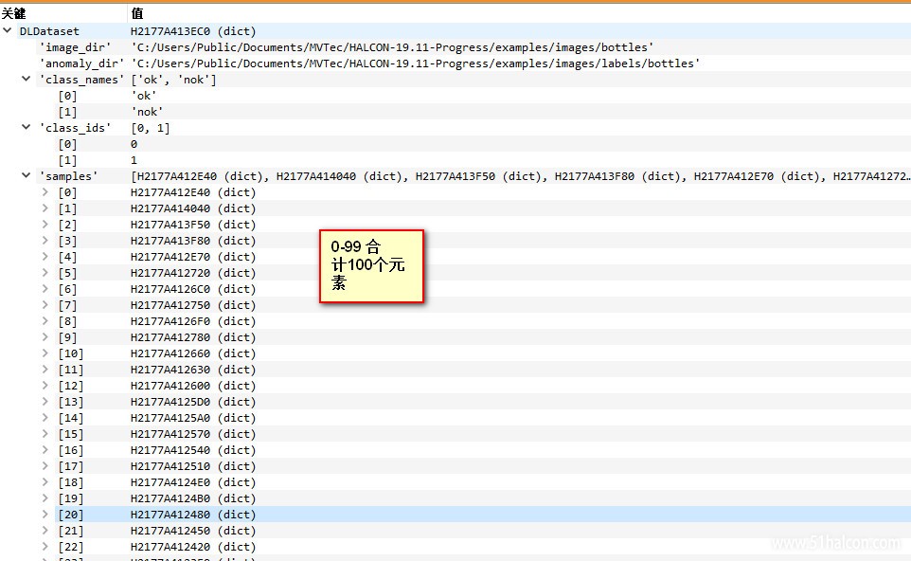Click value H2177A412450 (dict)

193,531
